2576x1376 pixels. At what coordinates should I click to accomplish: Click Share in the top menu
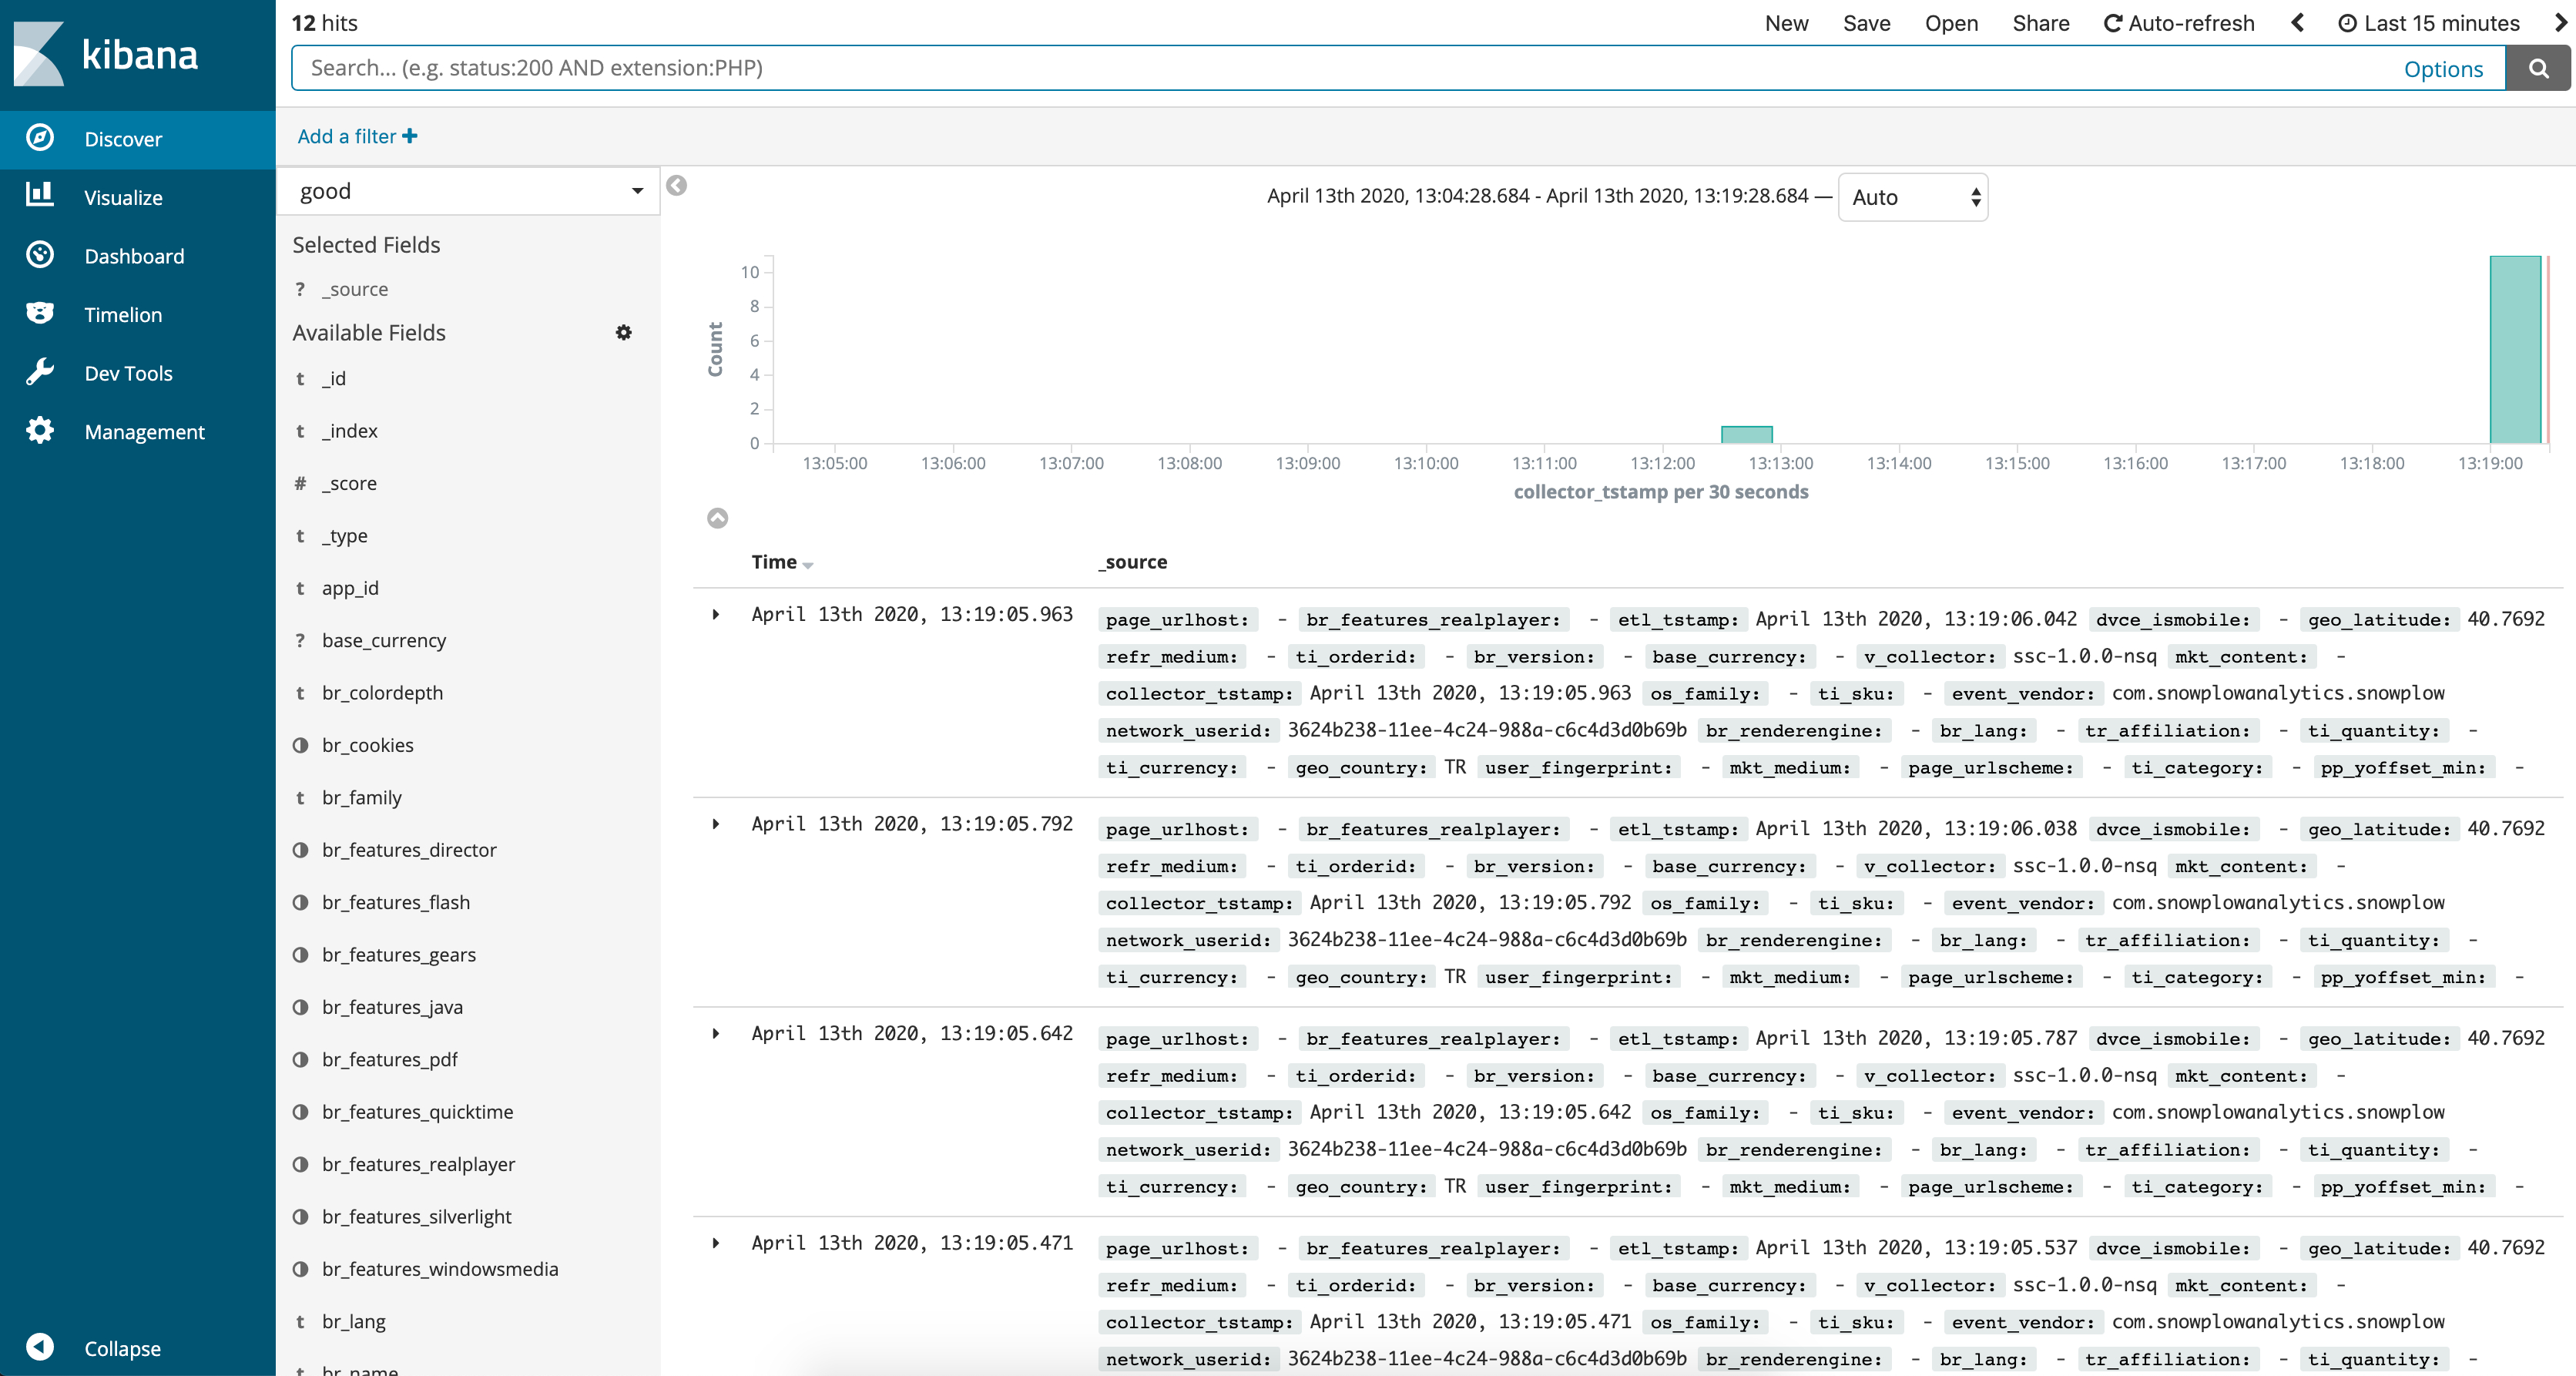point(2040,23)
